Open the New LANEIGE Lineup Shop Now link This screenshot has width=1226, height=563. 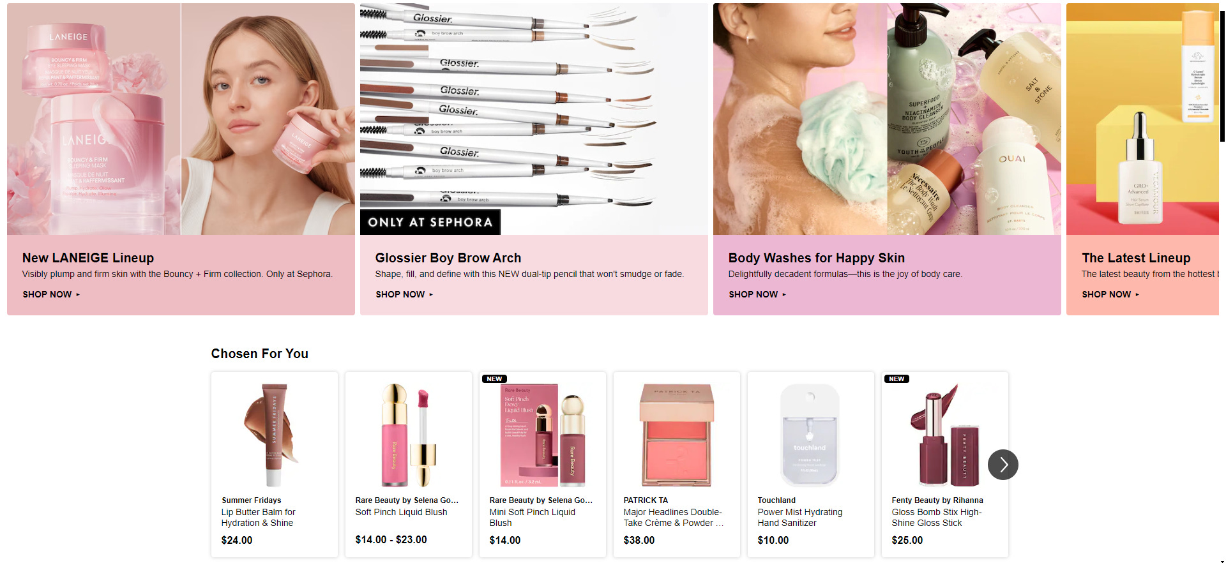click(x=51, y=294)
